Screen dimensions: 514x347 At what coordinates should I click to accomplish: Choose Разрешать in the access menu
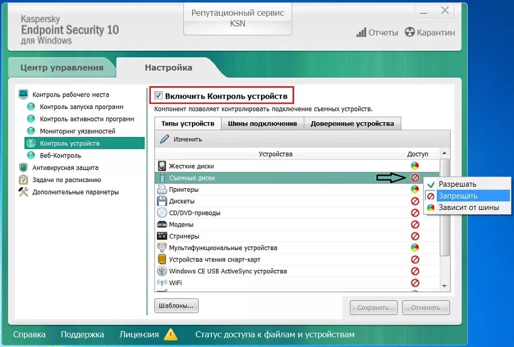tap(467, 184)
